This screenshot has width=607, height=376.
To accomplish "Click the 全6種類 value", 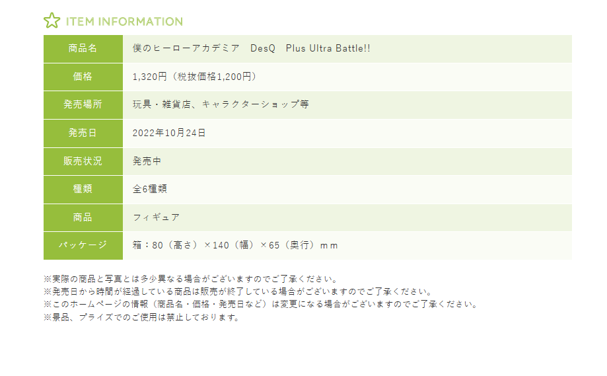I will [149, 189].
